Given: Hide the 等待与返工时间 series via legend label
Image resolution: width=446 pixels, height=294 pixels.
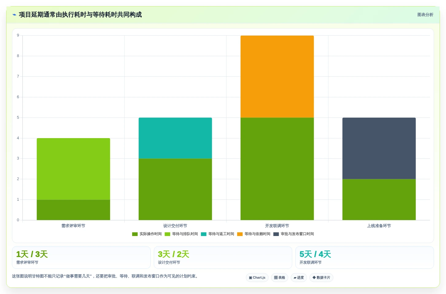Looking at the screenshot, I should click(x=221, y=234).
